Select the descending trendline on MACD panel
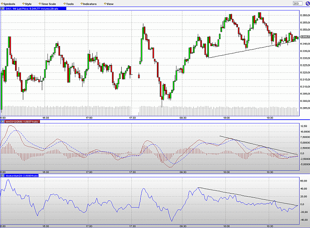 [258, 145]
